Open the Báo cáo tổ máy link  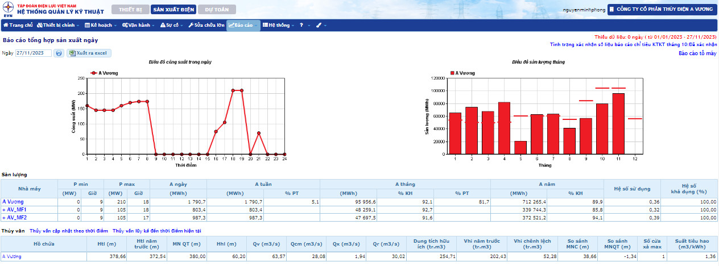697,53
